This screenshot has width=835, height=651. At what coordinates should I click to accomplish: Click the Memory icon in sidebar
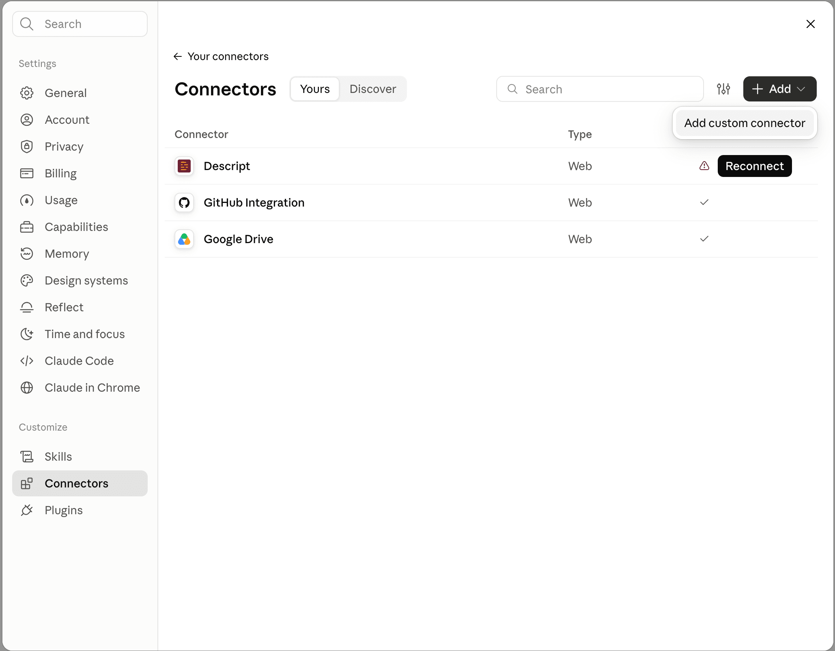[27, 254]
